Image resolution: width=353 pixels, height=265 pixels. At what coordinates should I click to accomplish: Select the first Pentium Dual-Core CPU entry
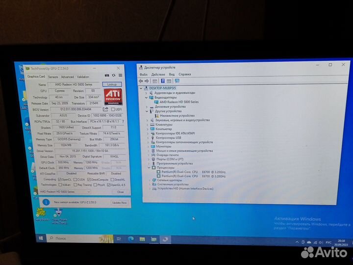tap(193, 172)
